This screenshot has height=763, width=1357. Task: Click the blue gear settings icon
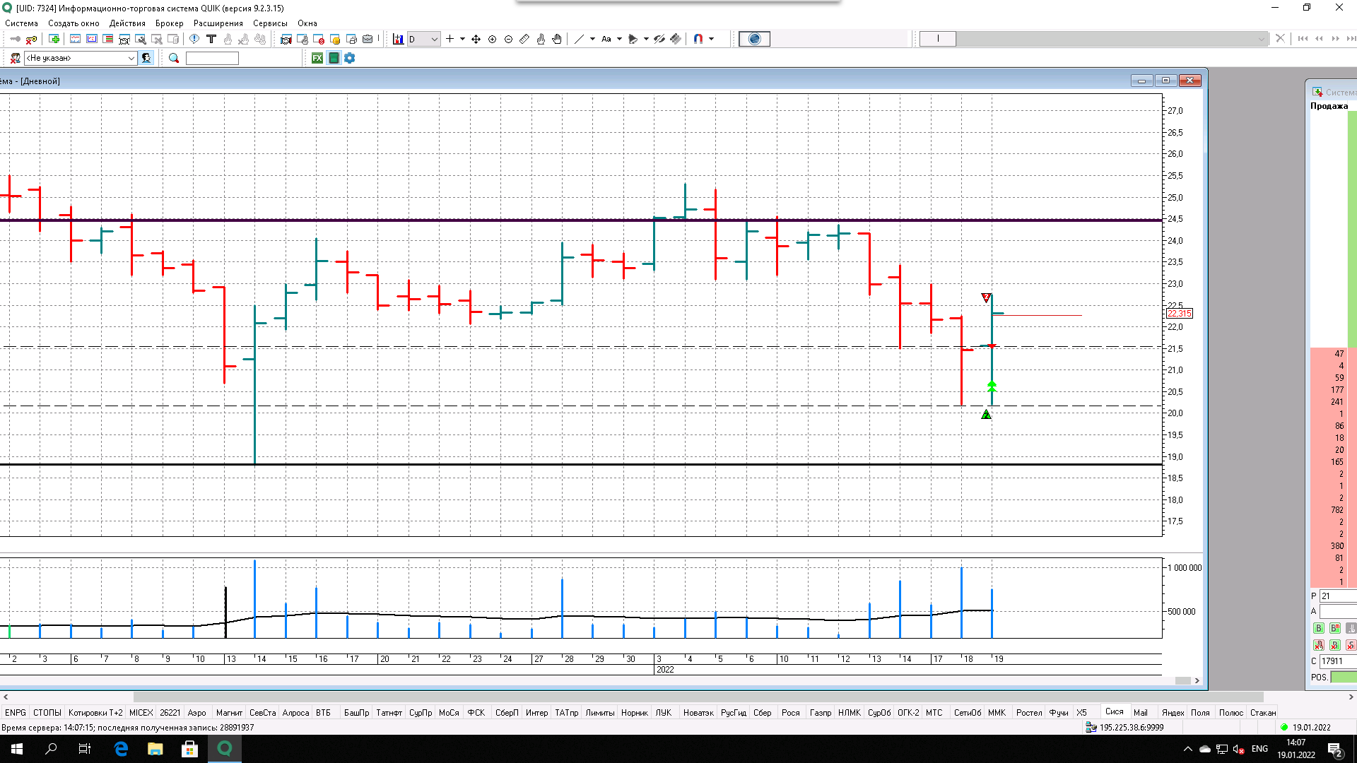(350, 58)
